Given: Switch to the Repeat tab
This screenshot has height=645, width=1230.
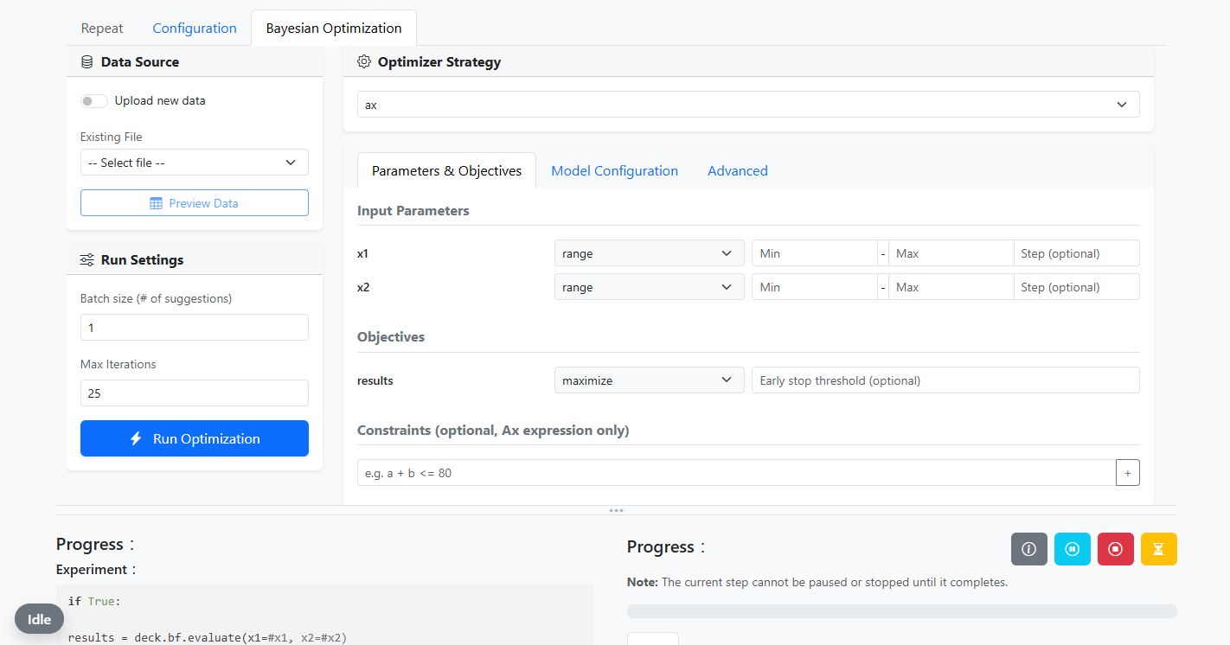Looking at the screenshot, I should [102, 29].
